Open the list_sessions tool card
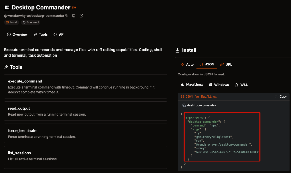 [86, 156]
